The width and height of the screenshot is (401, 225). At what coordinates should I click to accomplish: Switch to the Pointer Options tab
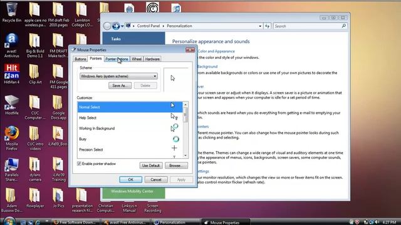117,59
